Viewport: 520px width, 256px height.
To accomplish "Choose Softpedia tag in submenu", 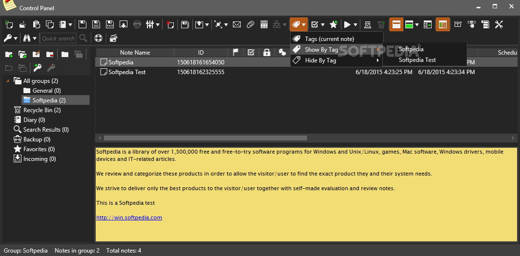I will [425, 49].
